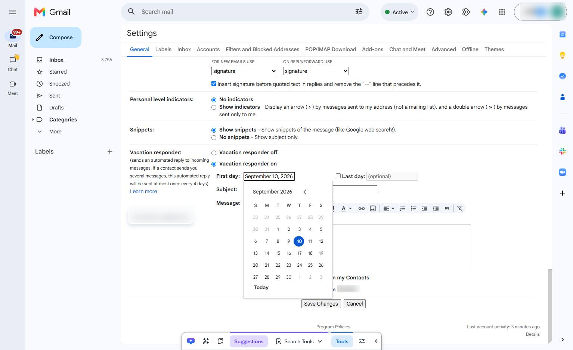
Task: Switch to the Labels settings tab
Action: (x=163, y=49)
